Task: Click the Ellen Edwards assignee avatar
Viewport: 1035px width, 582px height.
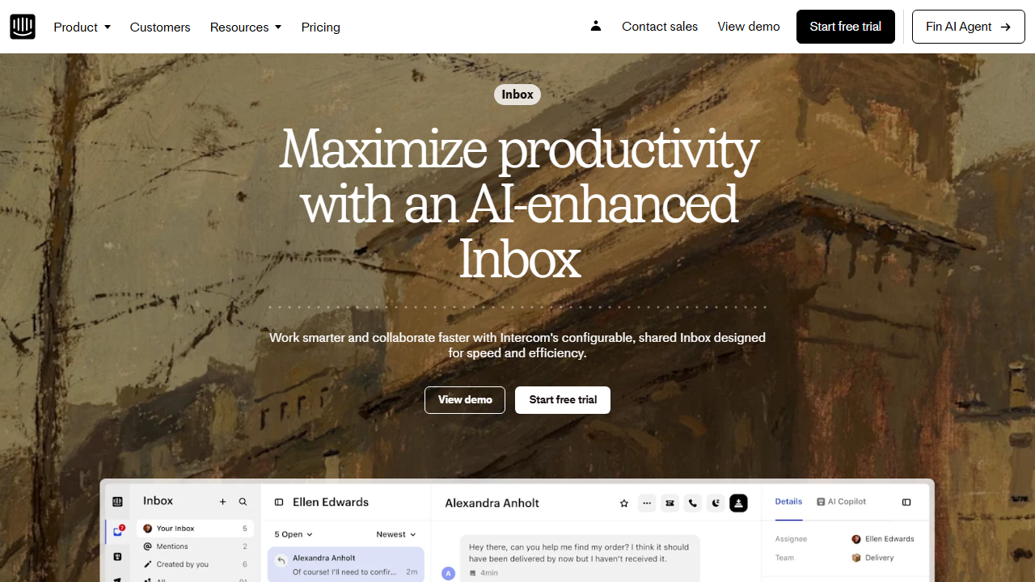Action: point(856,538)
